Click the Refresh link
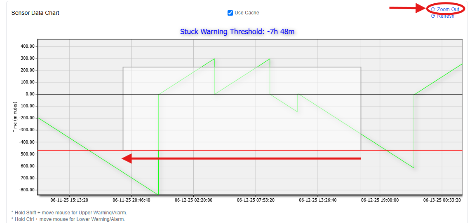The image size is (472, 223). [x=445, y=16]
